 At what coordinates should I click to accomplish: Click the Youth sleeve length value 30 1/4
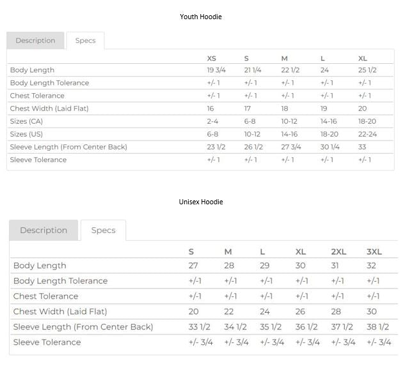tap(330, 147)
